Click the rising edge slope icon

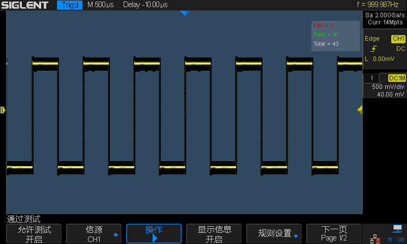373,49
